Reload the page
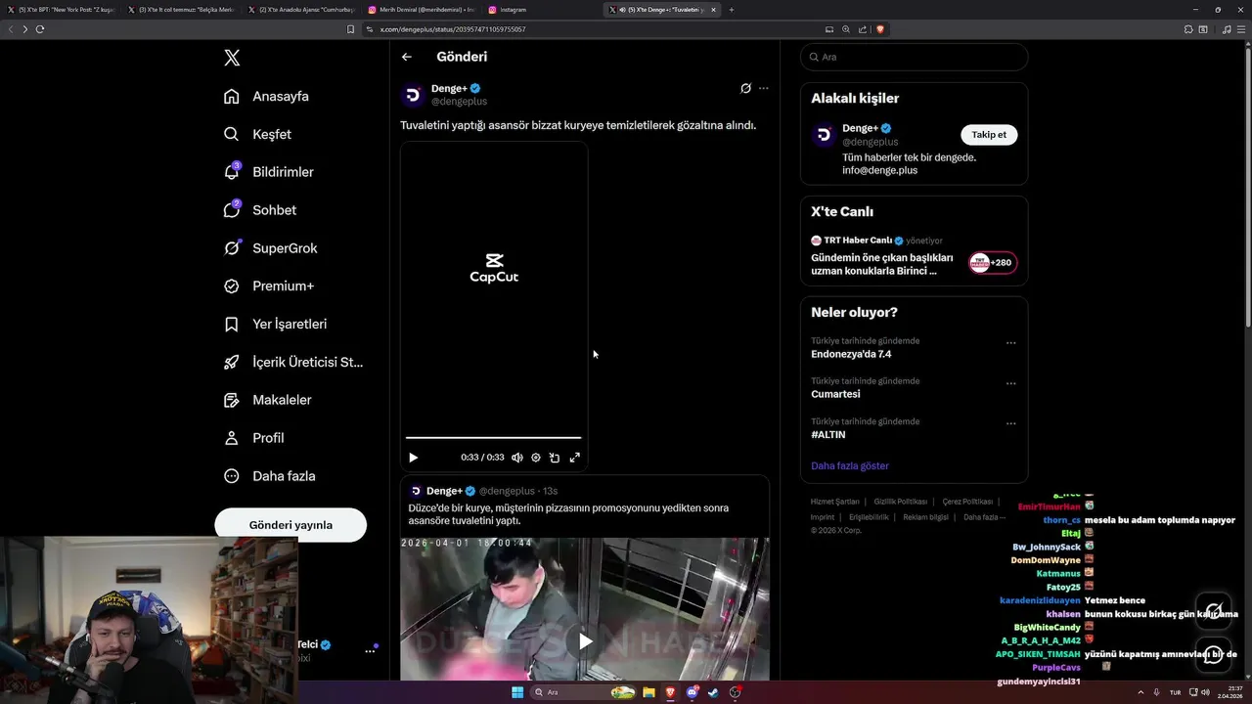Screen dimensions: 1252x704 (40, 29)
